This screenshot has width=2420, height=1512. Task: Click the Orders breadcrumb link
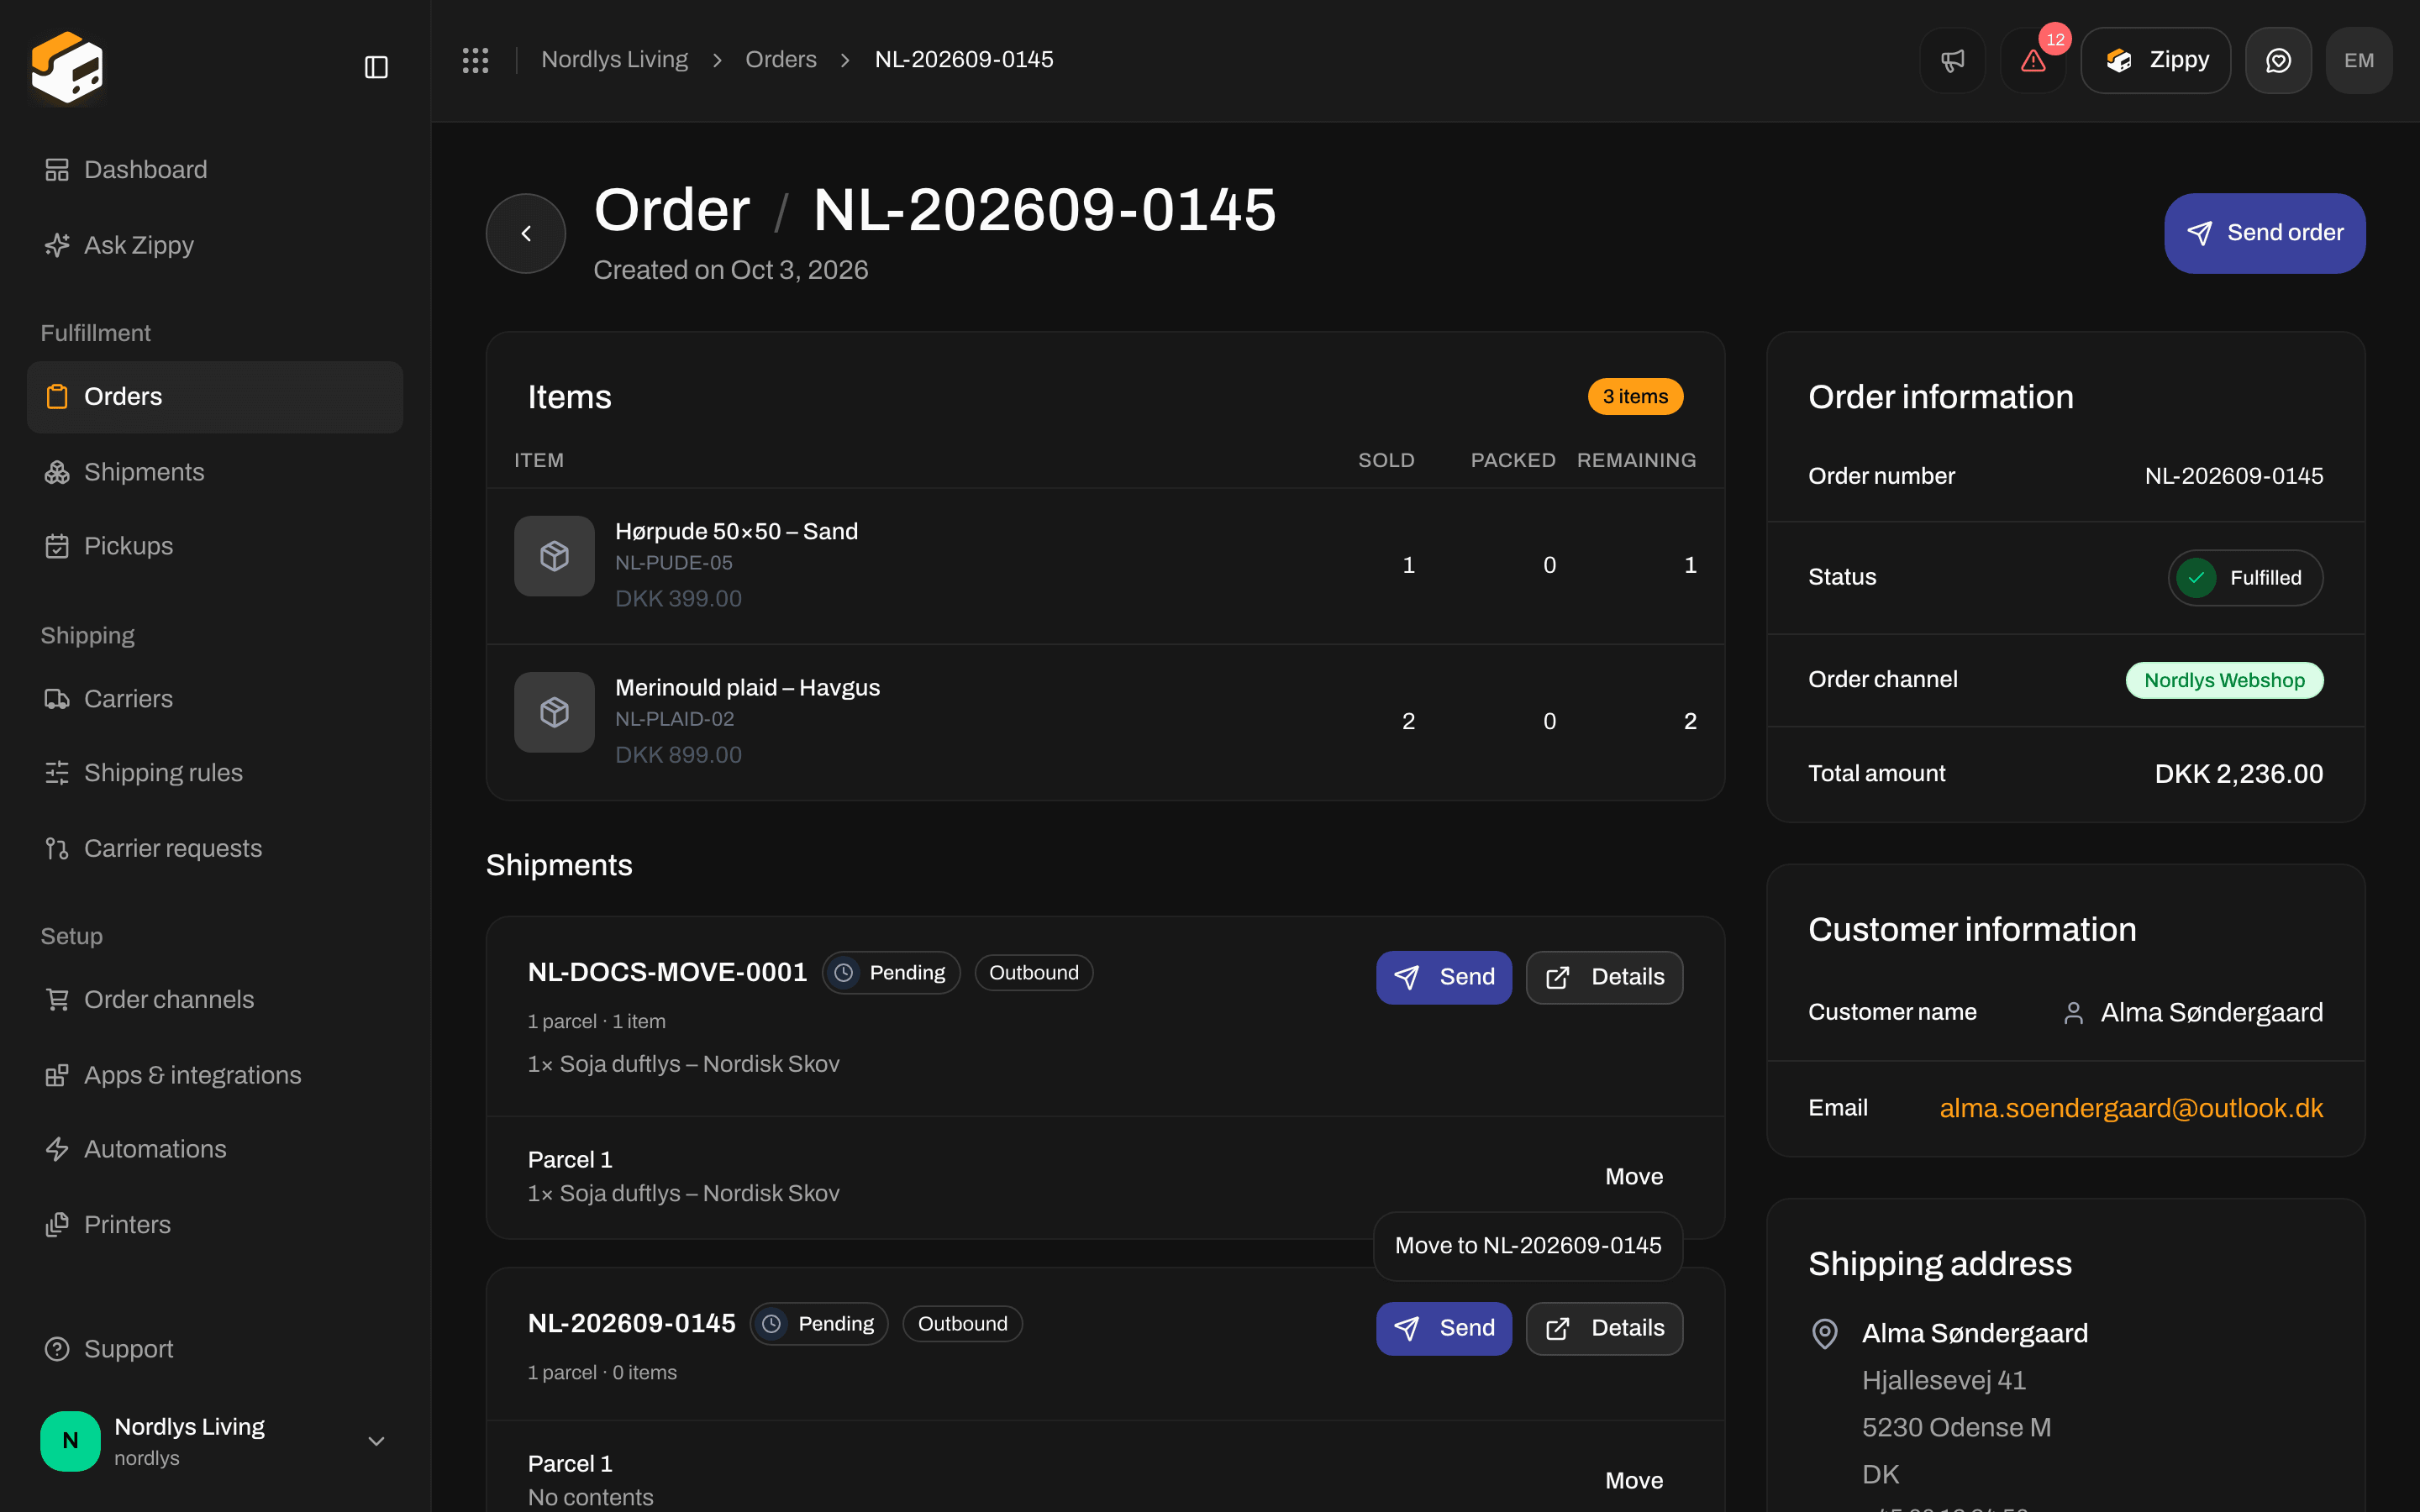coord(780,60)
